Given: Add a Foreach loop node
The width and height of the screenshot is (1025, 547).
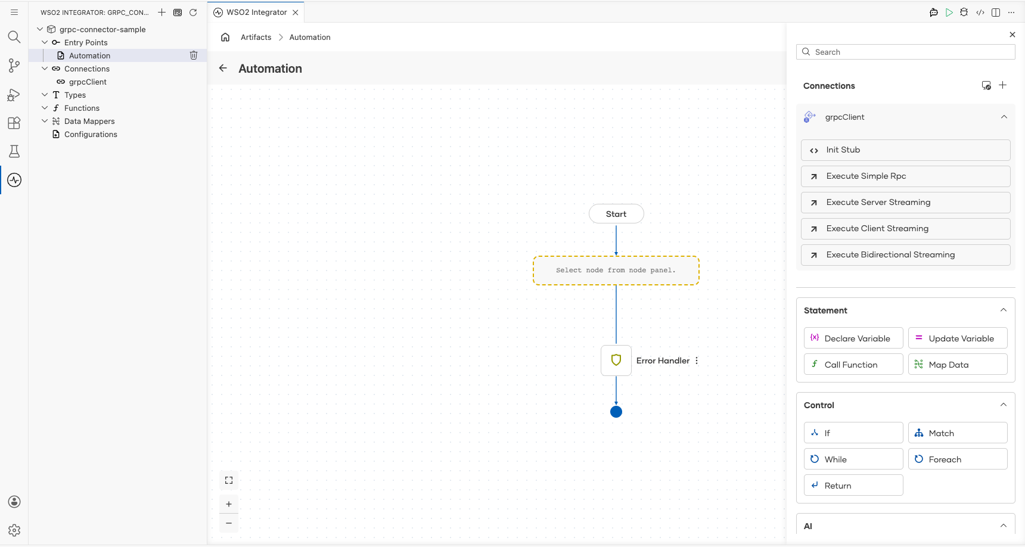Looking at the screenshot, I should (958, 459).
